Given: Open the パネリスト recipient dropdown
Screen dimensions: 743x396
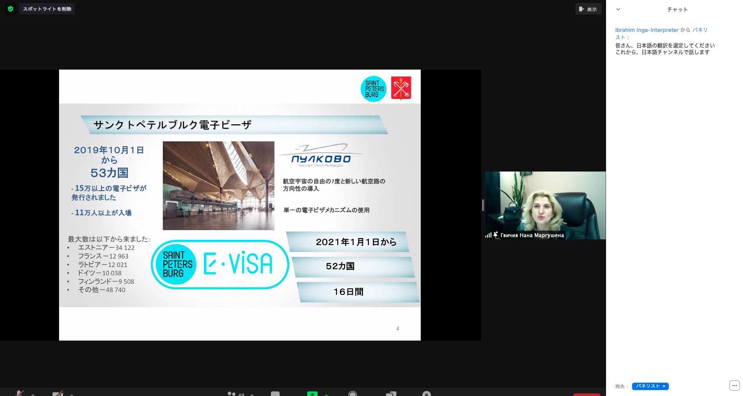Looking at the screenshot, I should point(650,386).
